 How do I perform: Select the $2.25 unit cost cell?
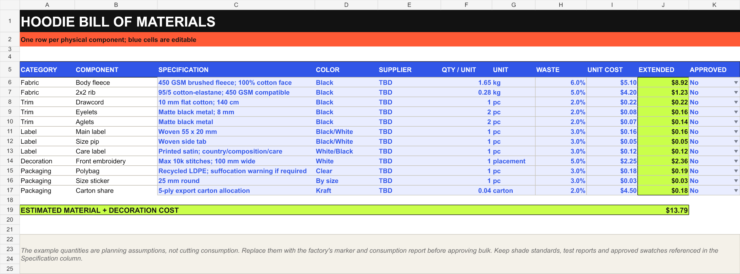(x=612, y=161)
